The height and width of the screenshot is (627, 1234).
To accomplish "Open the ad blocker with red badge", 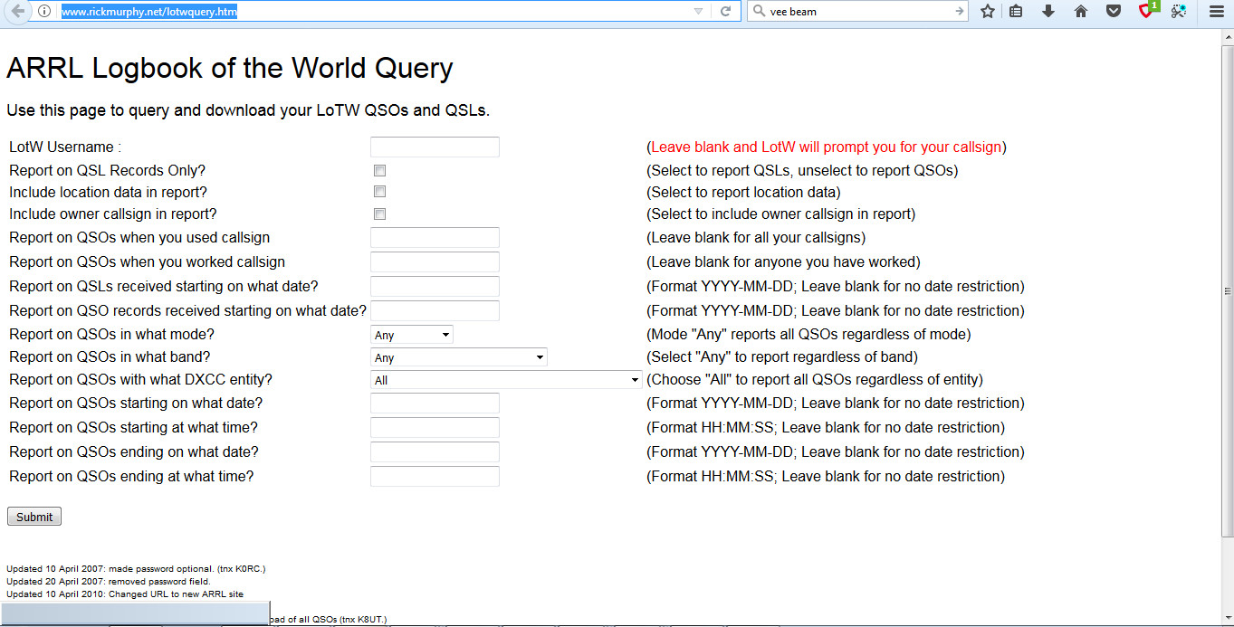I will 1143,12.
